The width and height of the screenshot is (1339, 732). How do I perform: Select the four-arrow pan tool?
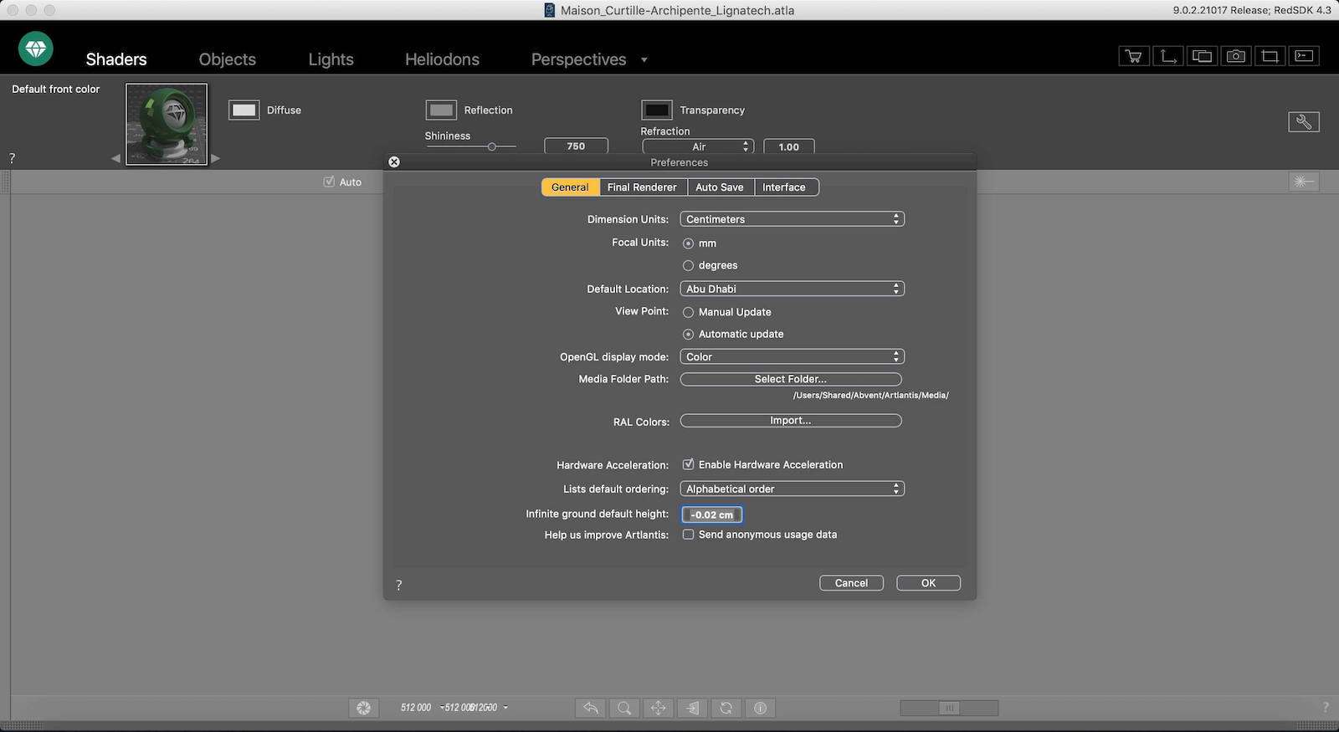[x=659, y=708]
